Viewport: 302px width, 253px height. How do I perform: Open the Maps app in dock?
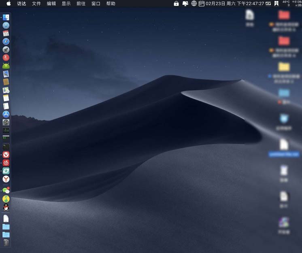click(x=6, y=90)
